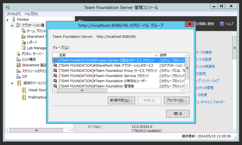Click the チーム プロジェクト collection icon
Viewport: 242px width, 145px height.
point(23,31)
